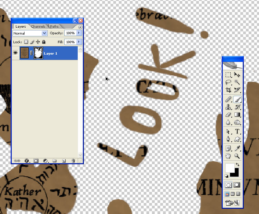
Task: Click the Layer 1 name
Action: (50, 54)
